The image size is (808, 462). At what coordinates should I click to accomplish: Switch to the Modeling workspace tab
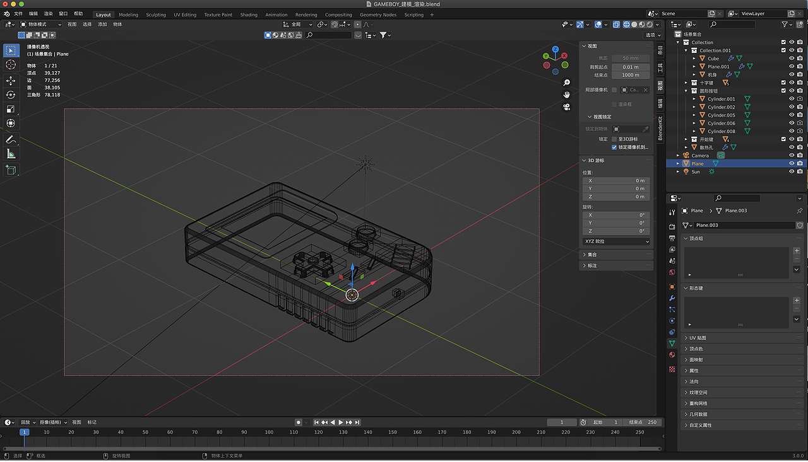[x=128, y=14]
